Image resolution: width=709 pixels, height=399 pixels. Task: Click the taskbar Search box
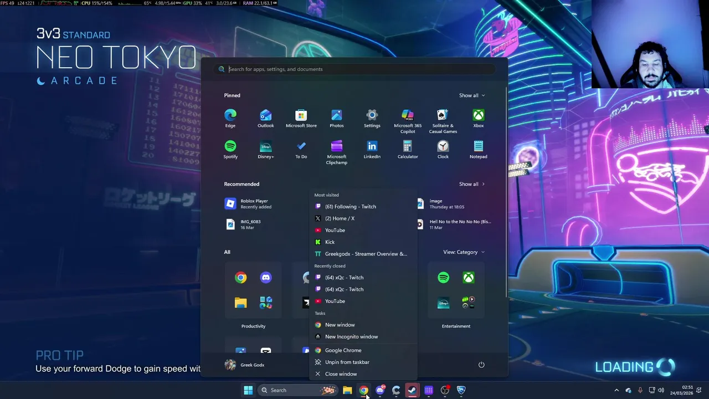pyautogui.click(x=298, y=390)
